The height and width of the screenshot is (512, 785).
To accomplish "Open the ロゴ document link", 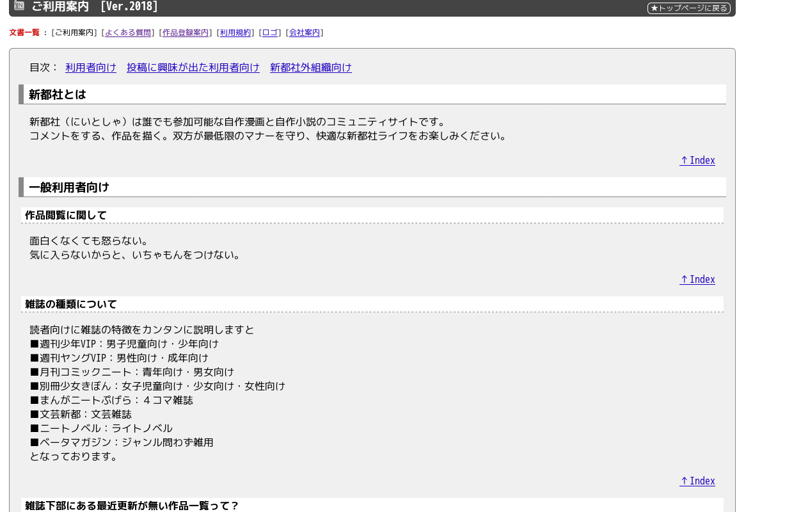I will click(270, 33).
